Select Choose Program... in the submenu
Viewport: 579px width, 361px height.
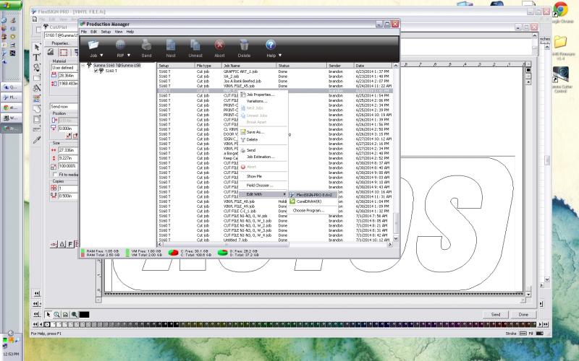click(x=308, y=210)
